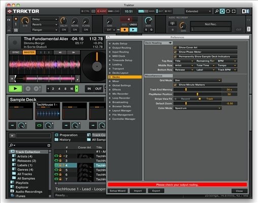
Task: Increase the loop size with the green arrow
Action: click(x=77, y=89)
